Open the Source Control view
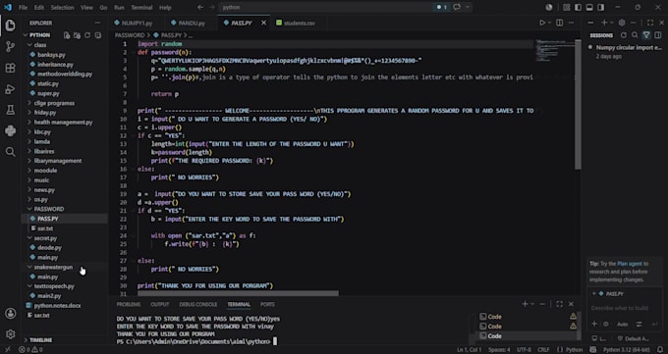The height and width of the screenshot is (354, 668). click(x=10, y=47)
